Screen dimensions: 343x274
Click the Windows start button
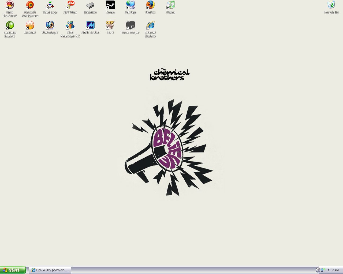pyautogui.click(x=13, y=270)
